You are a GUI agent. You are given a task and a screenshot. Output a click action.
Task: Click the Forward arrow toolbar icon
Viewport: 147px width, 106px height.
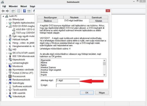[7, 11]
